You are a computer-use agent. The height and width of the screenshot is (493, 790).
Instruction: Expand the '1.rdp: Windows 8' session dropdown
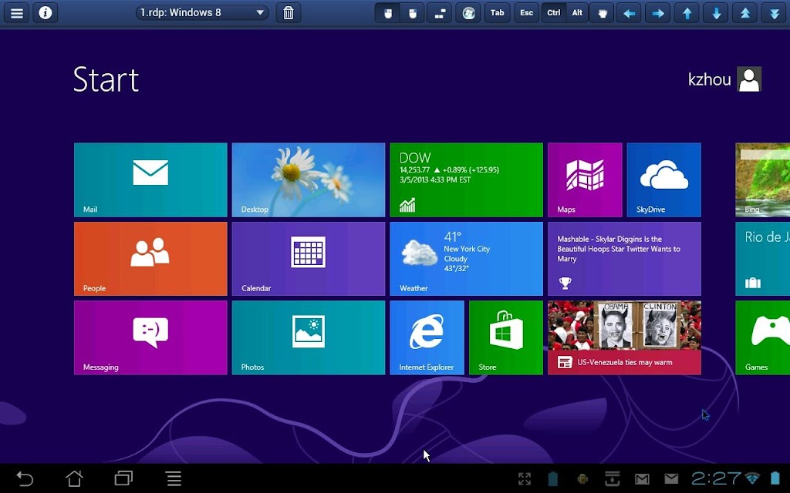[x=202, y=13]
